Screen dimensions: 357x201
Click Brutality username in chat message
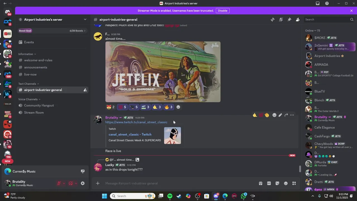pyautogui.click(x=112, y=118)
